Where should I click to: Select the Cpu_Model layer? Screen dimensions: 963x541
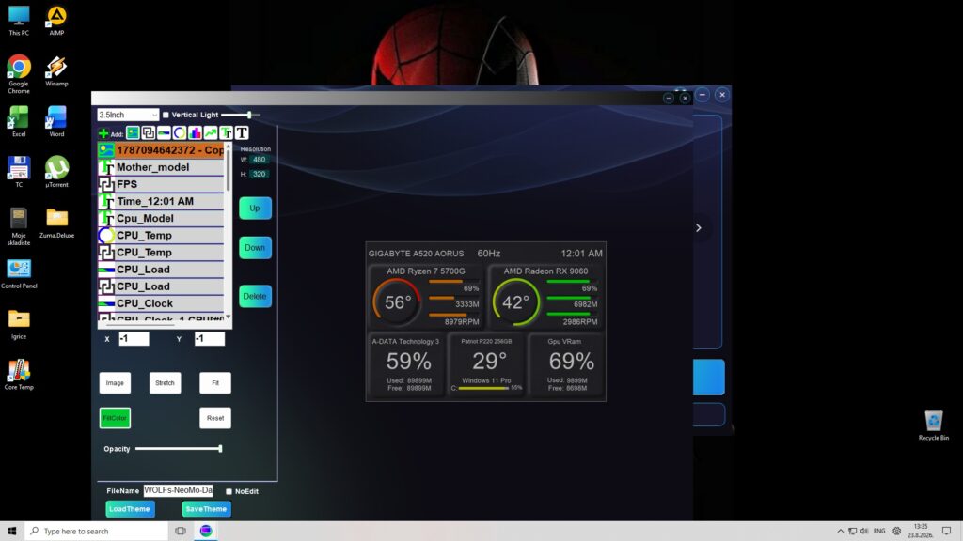tap(161, 218)
